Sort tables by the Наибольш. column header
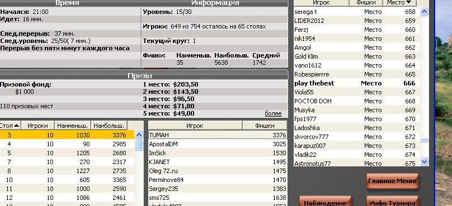 tap(109, 126)
